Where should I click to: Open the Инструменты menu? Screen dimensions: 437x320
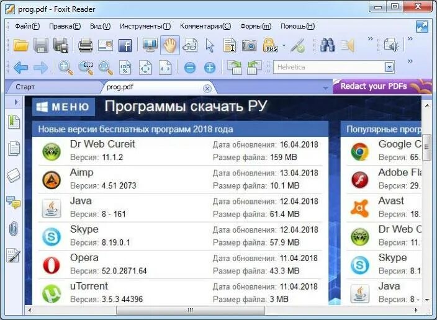click(145, 26)
